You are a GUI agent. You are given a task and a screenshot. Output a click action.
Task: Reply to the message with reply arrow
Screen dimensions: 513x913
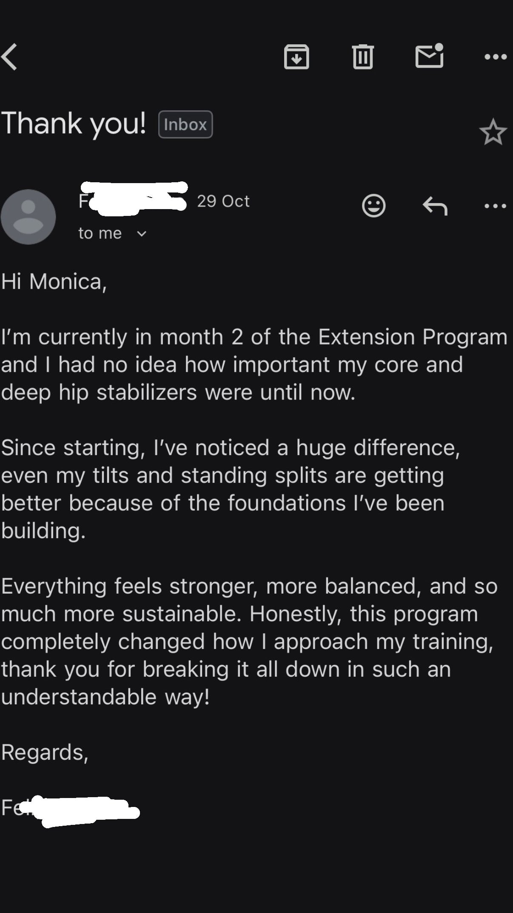(x=435, y=206)
